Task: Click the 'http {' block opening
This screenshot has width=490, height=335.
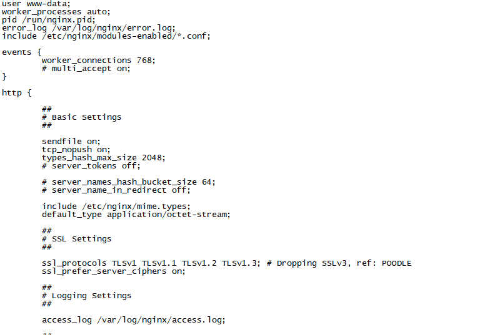Action: pyautogui.click(x=16, y=93)
